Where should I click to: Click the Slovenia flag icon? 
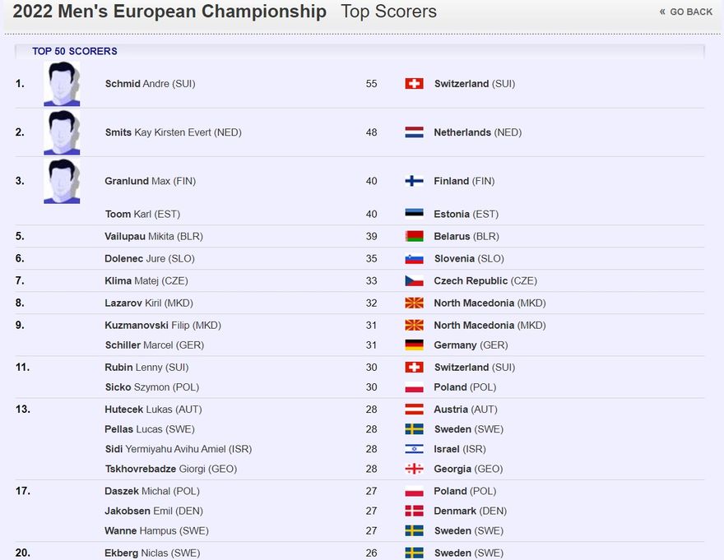tap(414, 258)
